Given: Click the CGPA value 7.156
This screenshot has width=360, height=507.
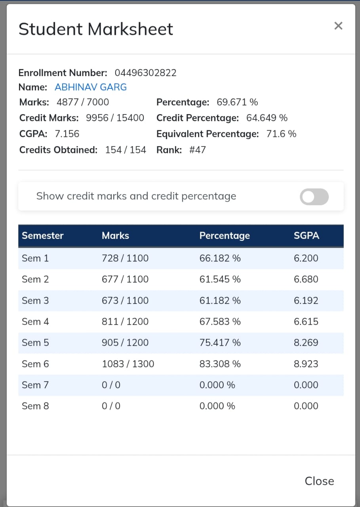Looking at the screenshot, I should (x=67, y=134).
